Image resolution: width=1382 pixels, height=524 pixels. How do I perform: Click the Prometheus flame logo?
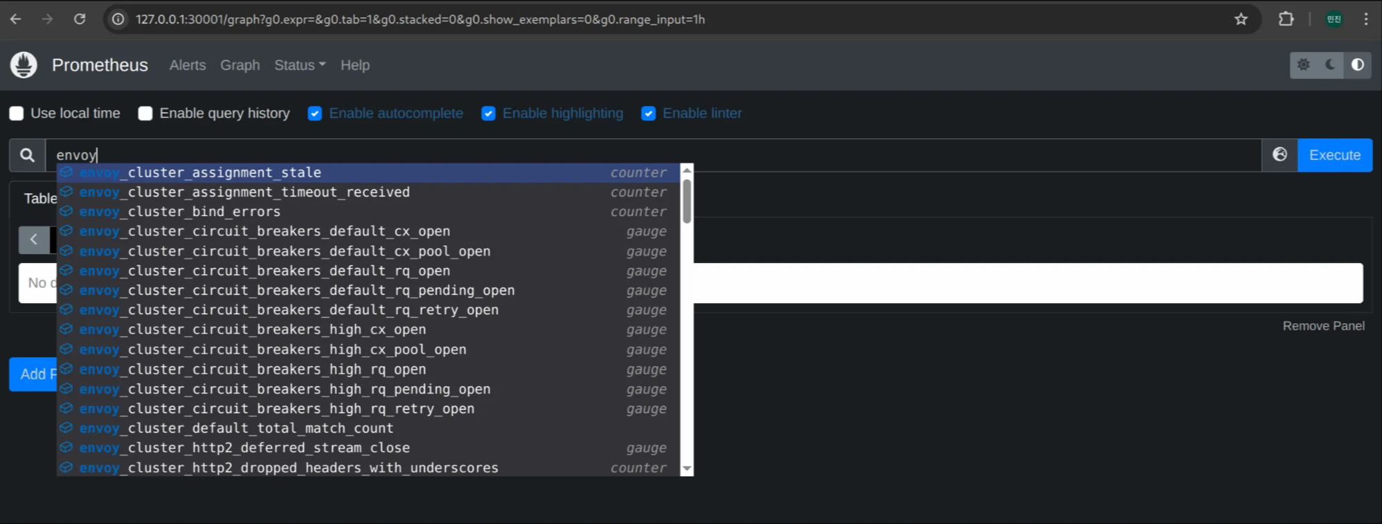[24, 65]
